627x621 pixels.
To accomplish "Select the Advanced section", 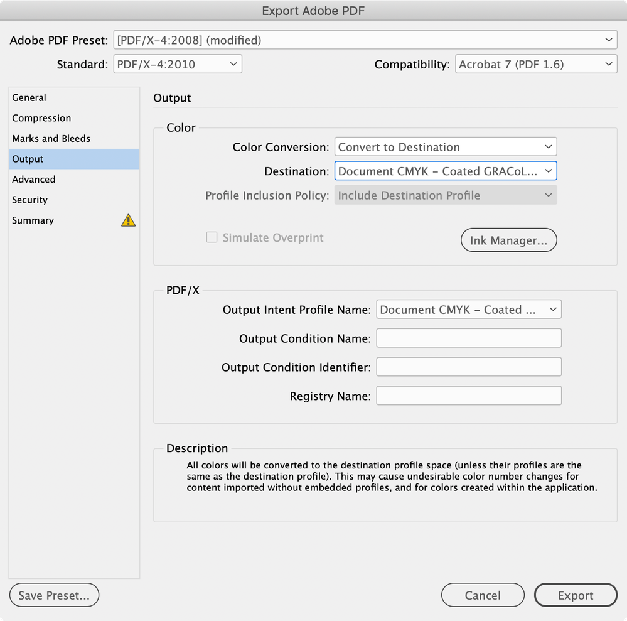I will click(74, 179).
